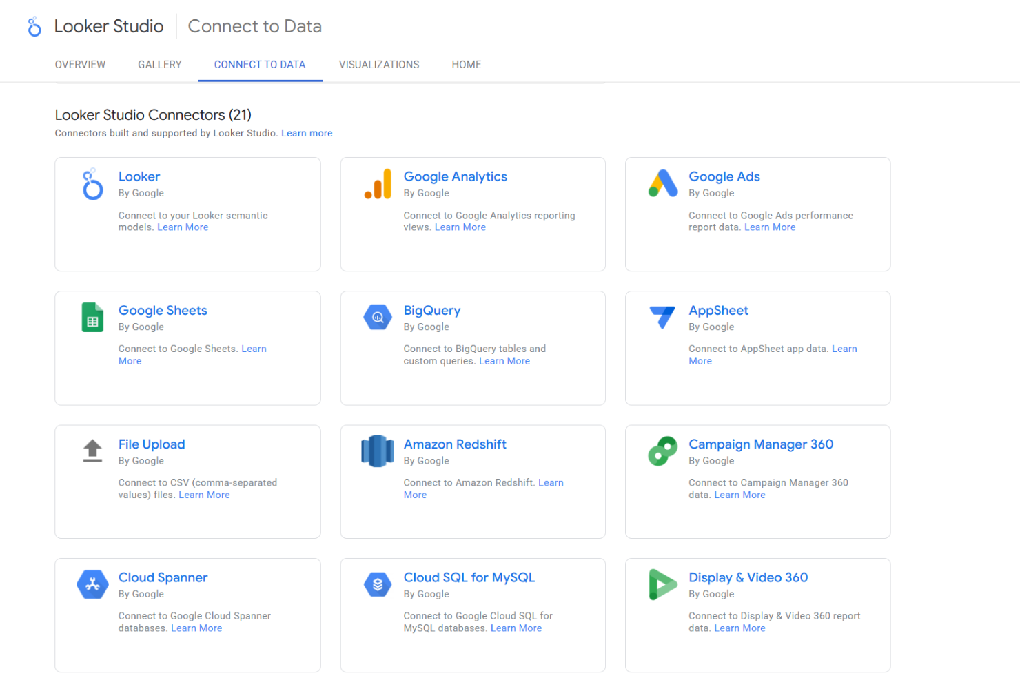This screenshot has width=1020, height=680.
Task: Click the Google Analytics bar chart icon
Action: 378,184
